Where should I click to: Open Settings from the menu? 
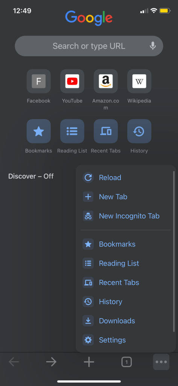[125, 340]
